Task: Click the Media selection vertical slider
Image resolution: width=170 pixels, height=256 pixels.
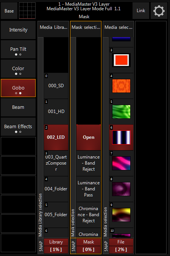Action: click(x=106, y=137)
